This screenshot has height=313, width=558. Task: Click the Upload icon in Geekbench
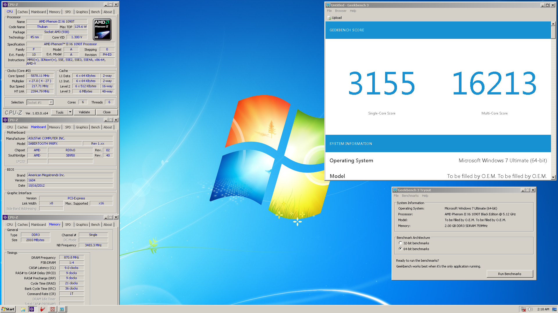329,18
